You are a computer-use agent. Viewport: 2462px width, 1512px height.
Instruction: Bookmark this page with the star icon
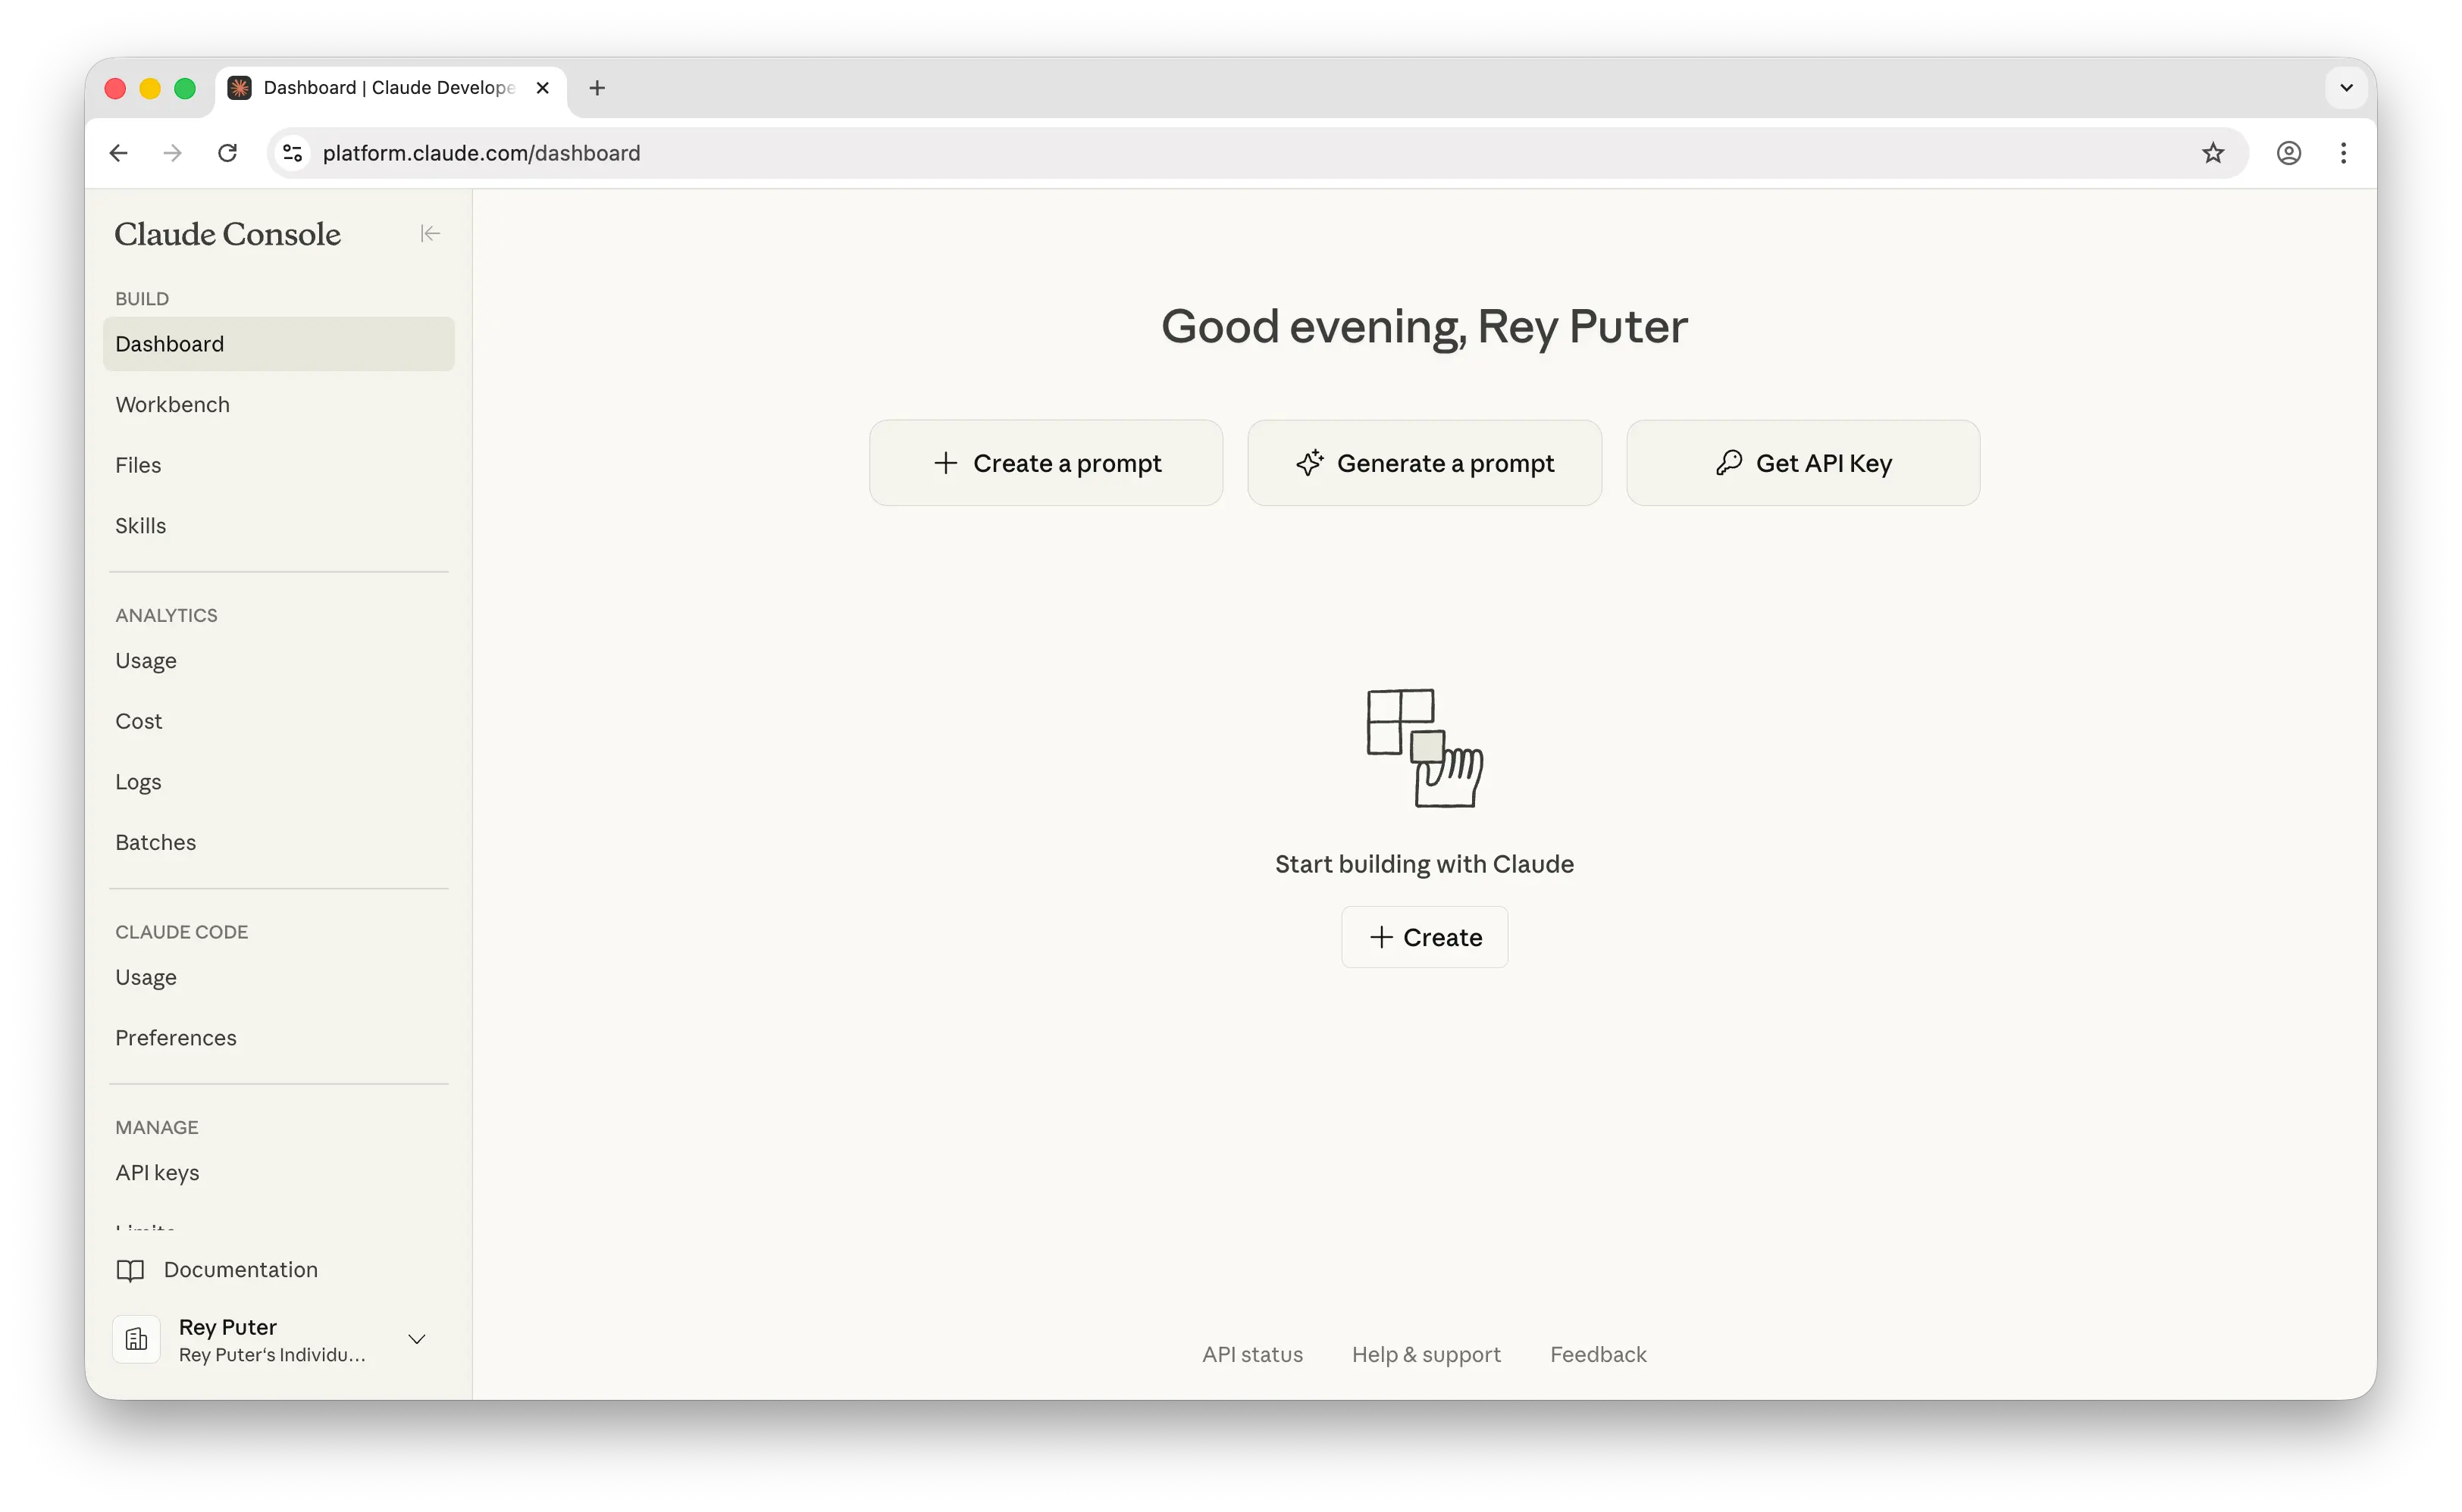[2212, 152]
